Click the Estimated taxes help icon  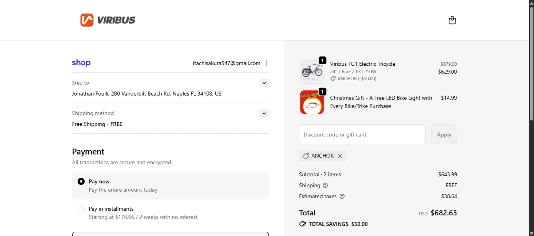tap(342, 196)
